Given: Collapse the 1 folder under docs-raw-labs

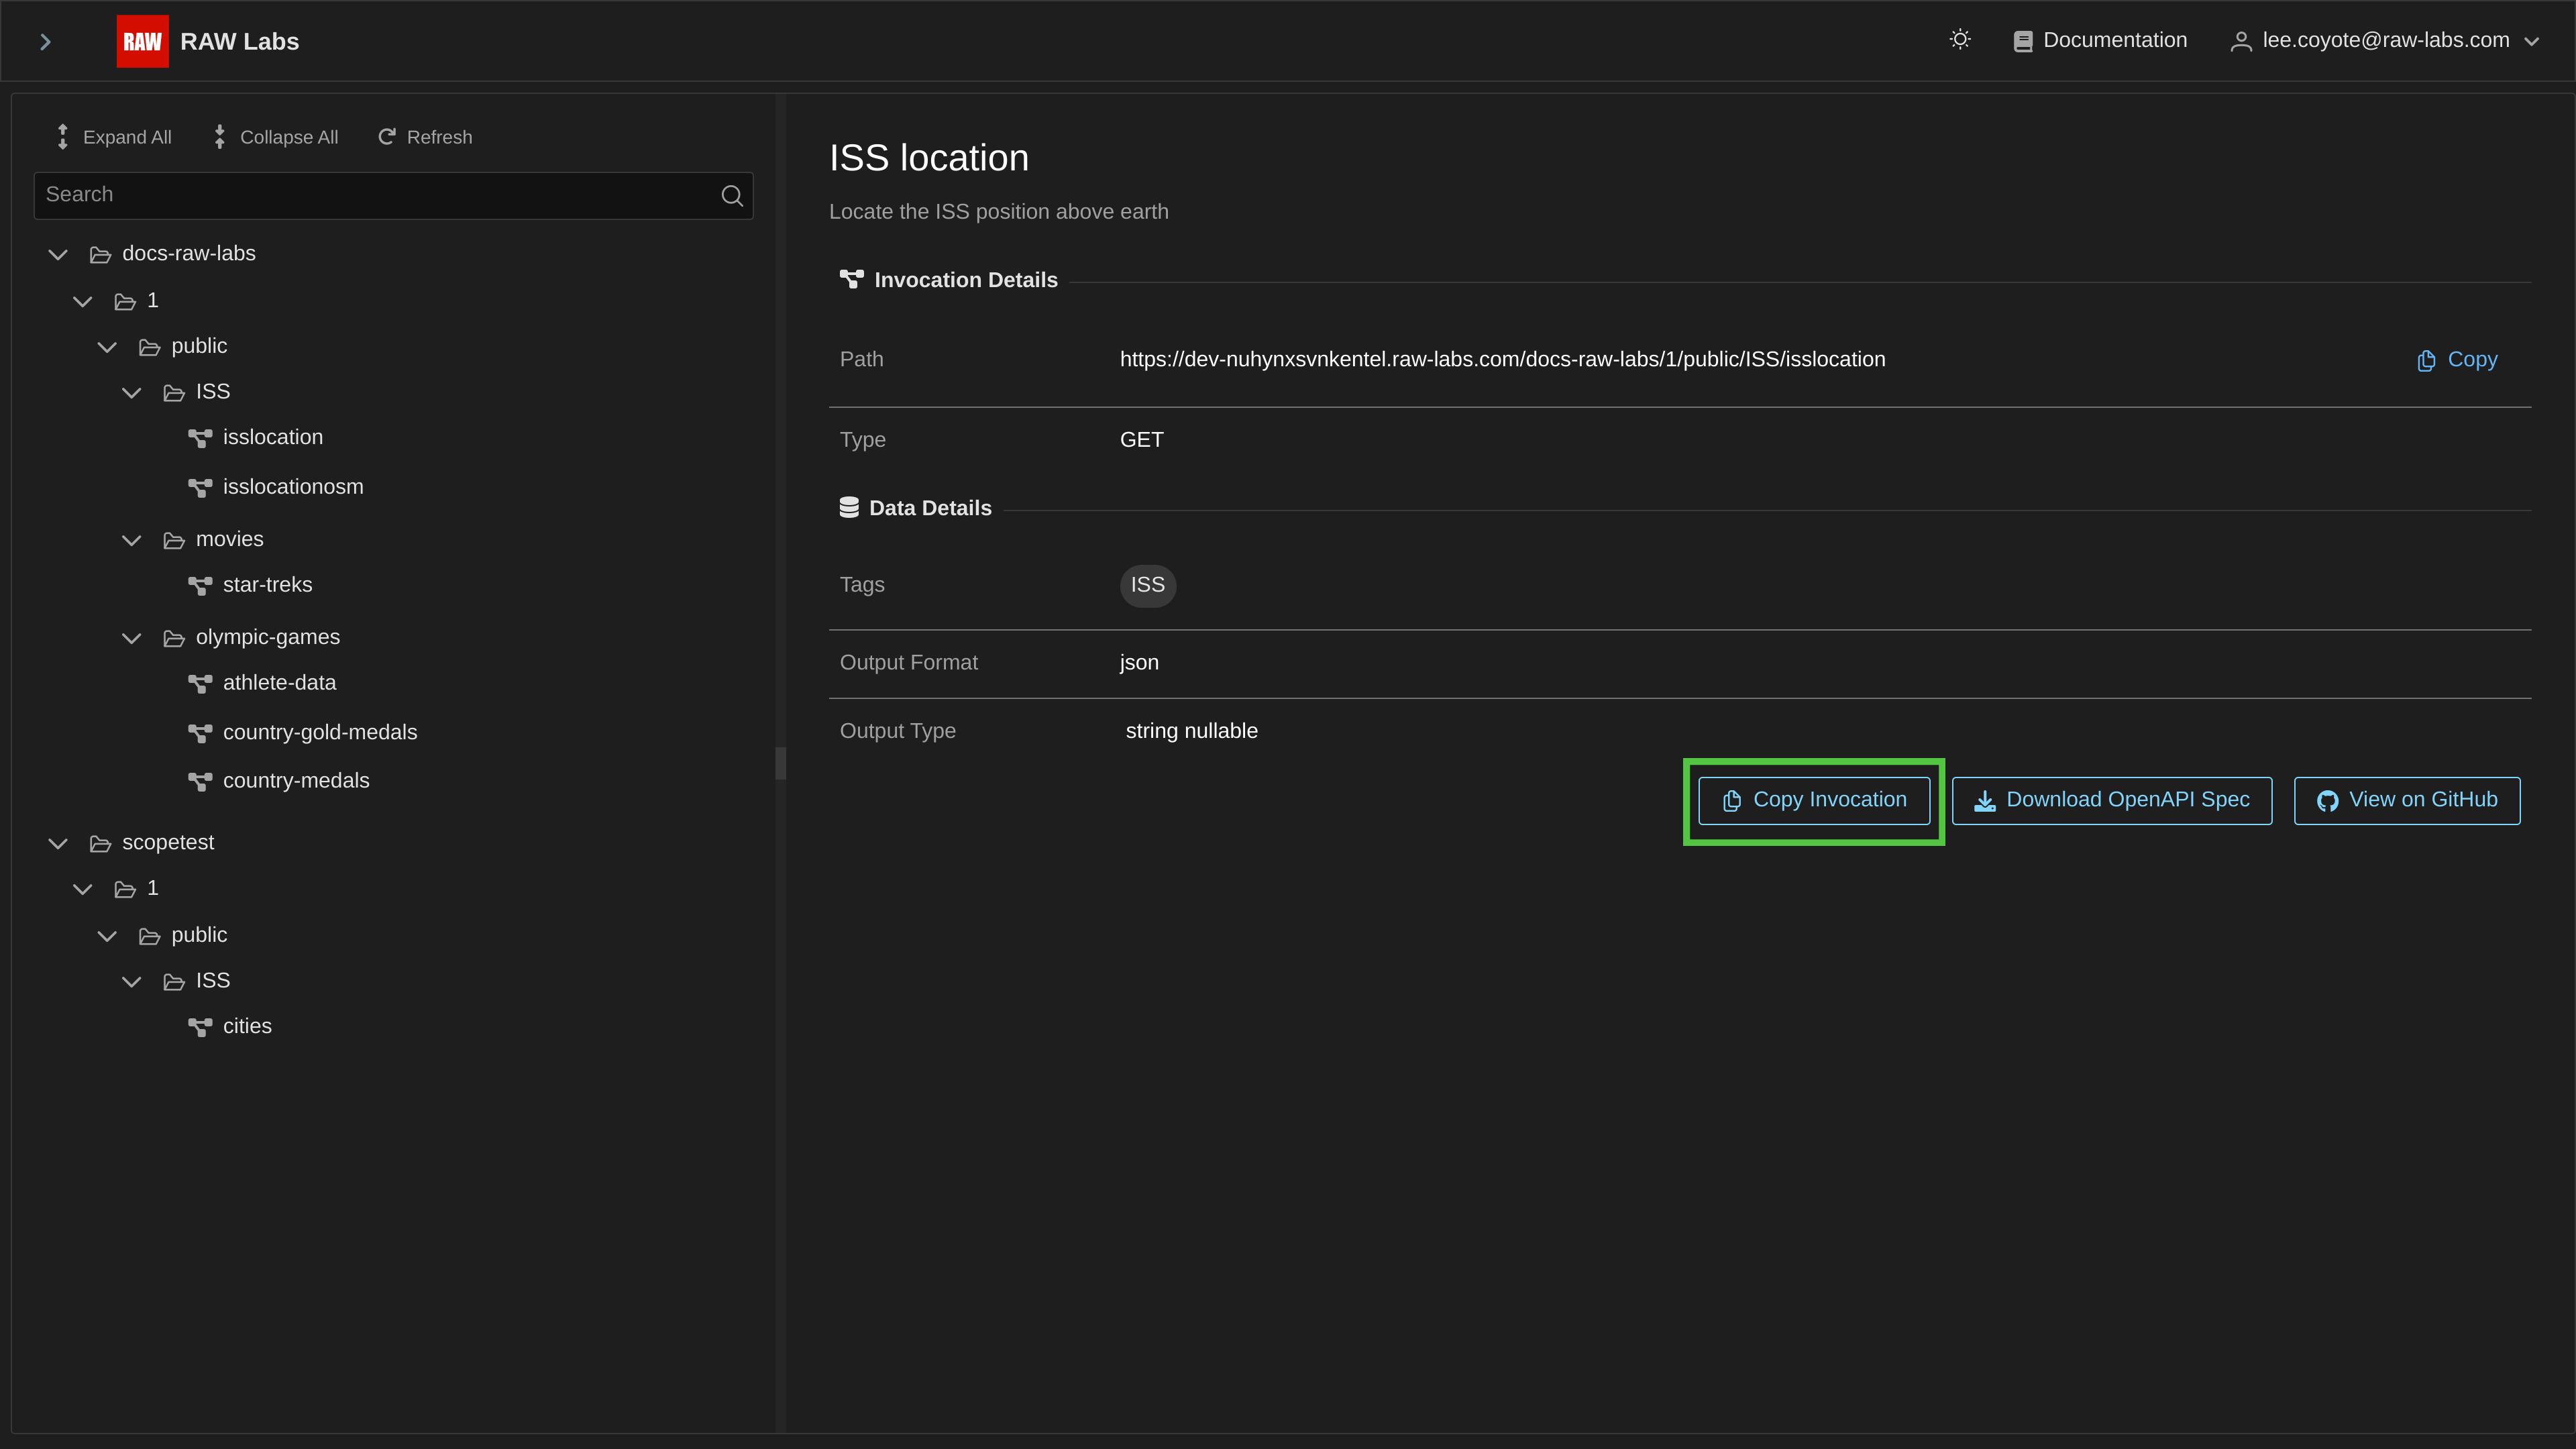Looking at the screenshot, I should (x=83, y=301).
